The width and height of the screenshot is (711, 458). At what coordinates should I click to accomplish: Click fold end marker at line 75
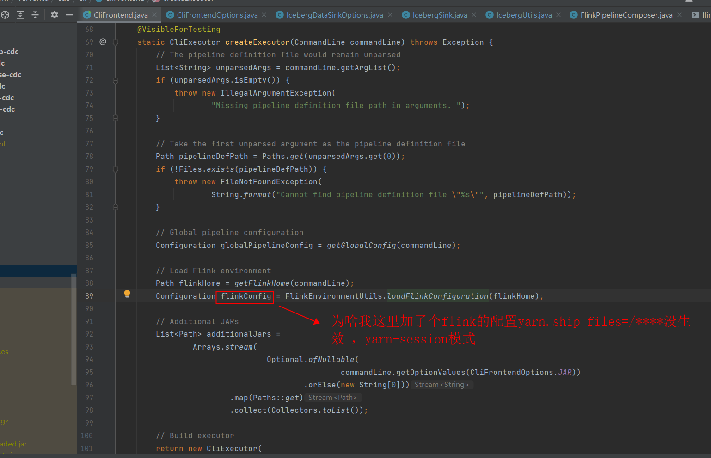[x=116, y=118]
